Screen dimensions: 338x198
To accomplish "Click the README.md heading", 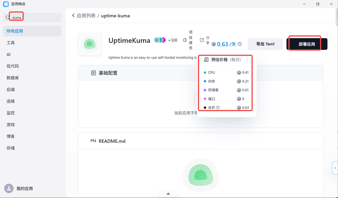I will (x=112, y=141).
